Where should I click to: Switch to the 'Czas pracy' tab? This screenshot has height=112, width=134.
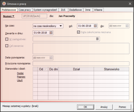point(25,10)
